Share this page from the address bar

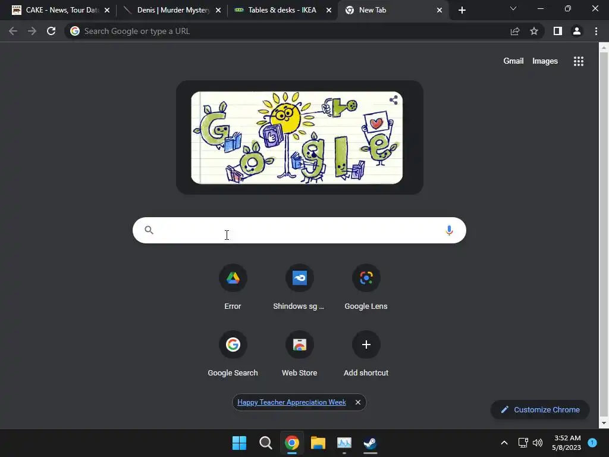tap(515, 31)
